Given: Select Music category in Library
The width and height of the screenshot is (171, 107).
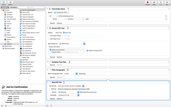Looking at the screenshot, I should pos(9,31).
